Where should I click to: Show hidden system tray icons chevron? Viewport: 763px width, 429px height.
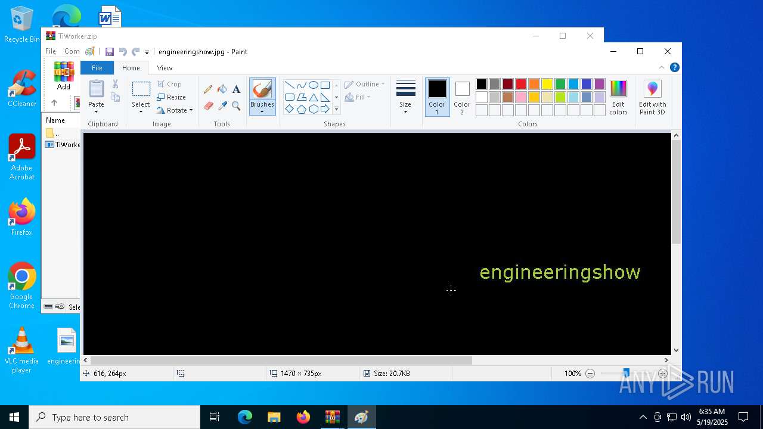[x=643, y=417]
